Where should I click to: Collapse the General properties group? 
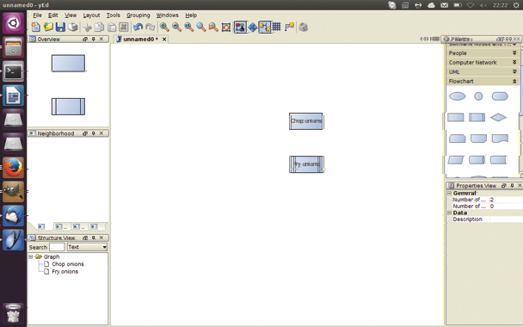point(449,194)
